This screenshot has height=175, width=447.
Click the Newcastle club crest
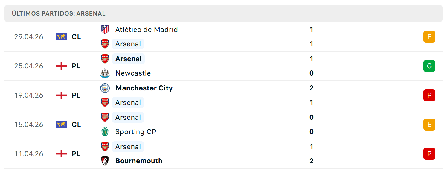[x=105, y=73]
